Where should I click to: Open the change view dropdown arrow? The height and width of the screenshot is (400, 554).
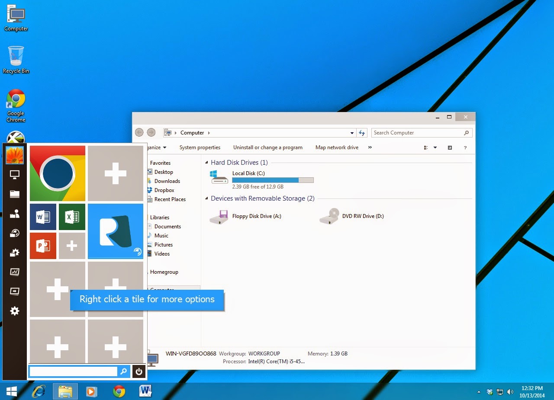tap(435, 147)
